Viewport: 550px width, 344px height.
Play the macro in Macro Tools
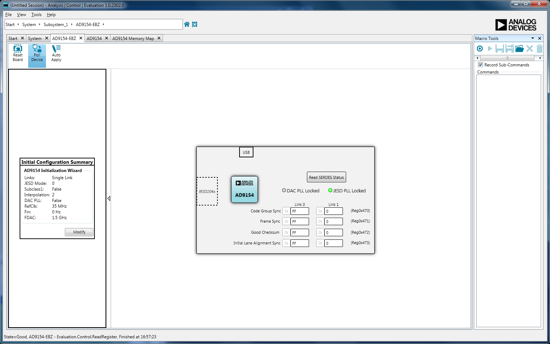(490, 49)
